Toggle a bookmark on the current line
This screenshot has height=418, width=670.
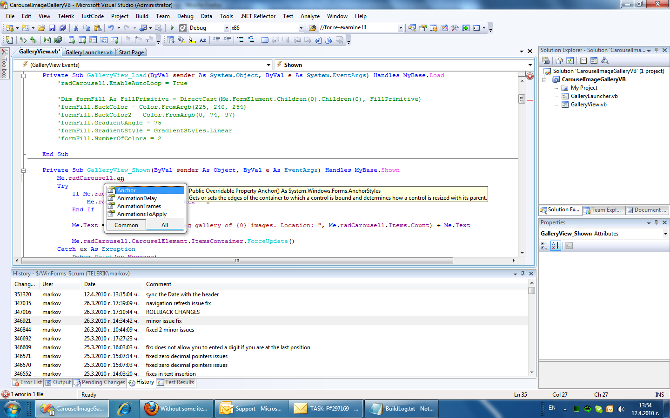264,40
